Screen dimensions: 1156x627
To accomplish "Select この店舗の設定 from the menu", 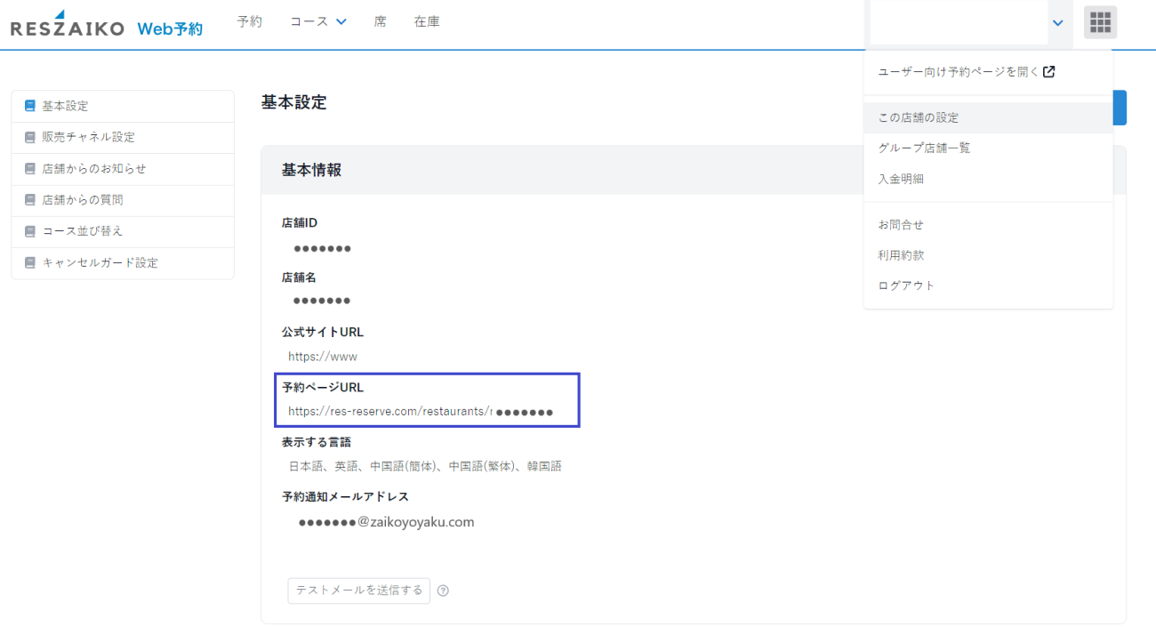I will 918,117.
